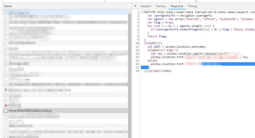Click the 'var userAgentInfo = navigator.userAgent;' line
This screenshot has width=255, height=138.
[x=180, y=16]
